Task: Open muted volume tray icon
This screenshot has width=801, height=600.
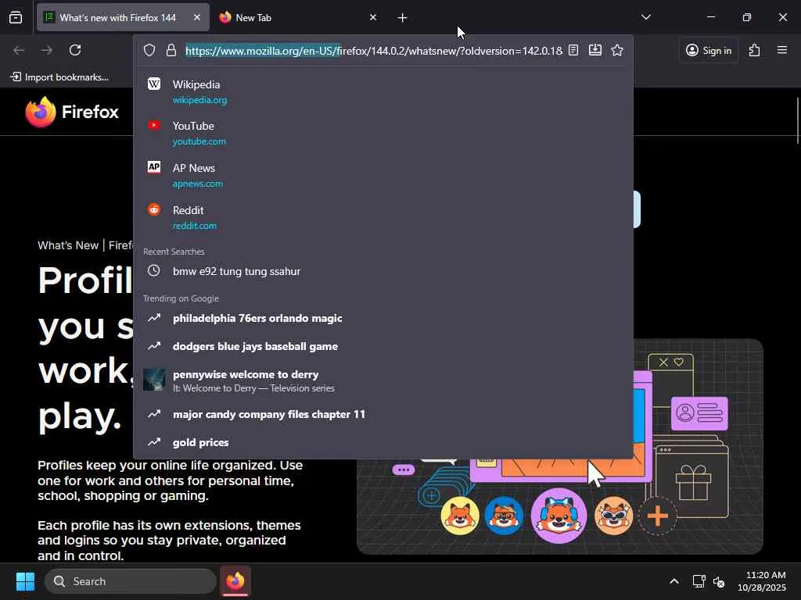Action: click(720, 581)
